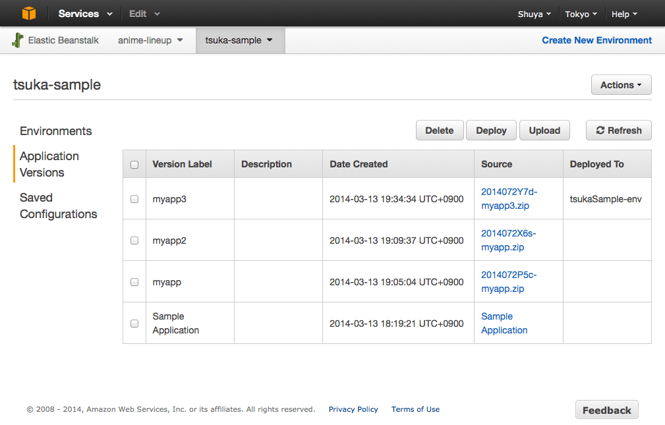
Task: Open the Tokyo region dropdown
Action: point(581,14)
